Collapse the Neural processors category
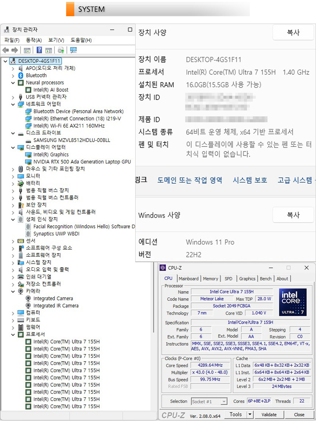Viewport: 316px width, 422px height. pos(13,82)
